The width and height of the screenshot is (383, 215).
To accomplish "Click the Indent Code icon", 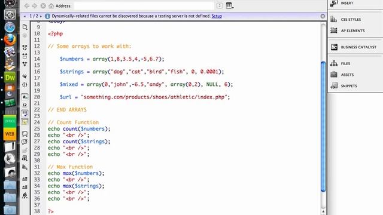I will 25,179.
